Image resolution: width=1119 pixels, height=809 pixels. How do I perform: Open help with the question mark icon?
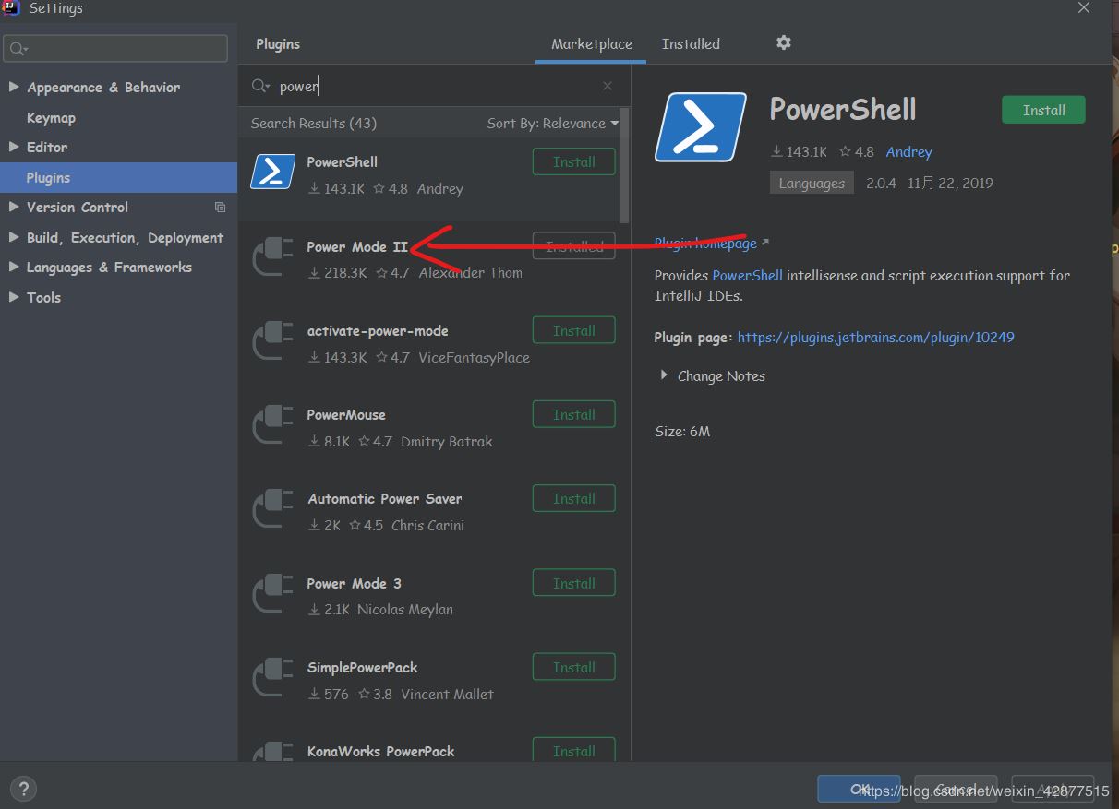(x=23, y=789)
